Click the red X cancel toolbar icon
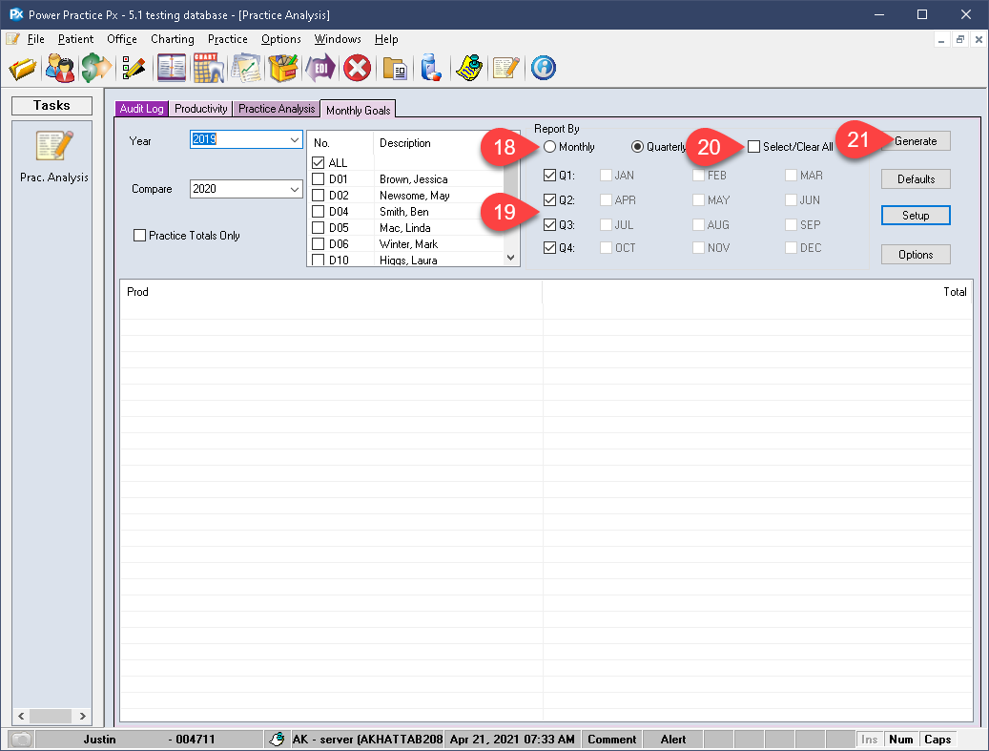This screenshot has height=751, width=989. (357, 68)
